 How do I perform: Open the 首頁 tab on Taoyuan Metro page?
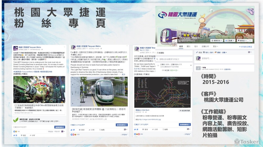(181, 47)
